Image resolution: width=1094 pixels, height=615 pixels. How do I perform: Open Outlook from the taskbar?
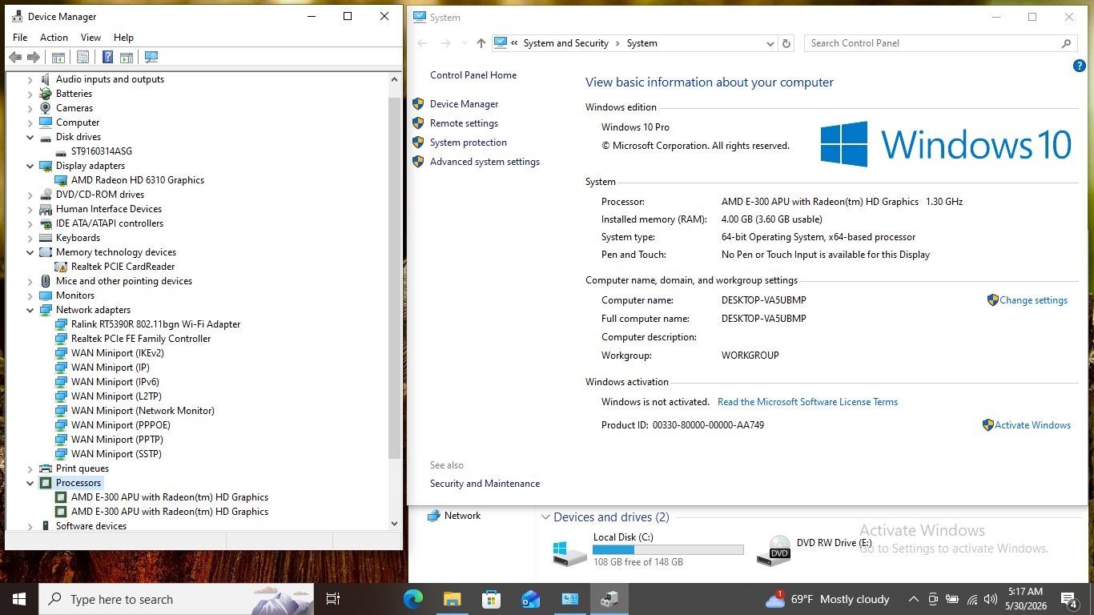(x=530, y=599)
